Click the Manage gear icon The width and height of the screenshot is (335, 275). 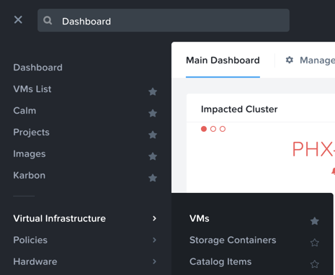point(290,60)
